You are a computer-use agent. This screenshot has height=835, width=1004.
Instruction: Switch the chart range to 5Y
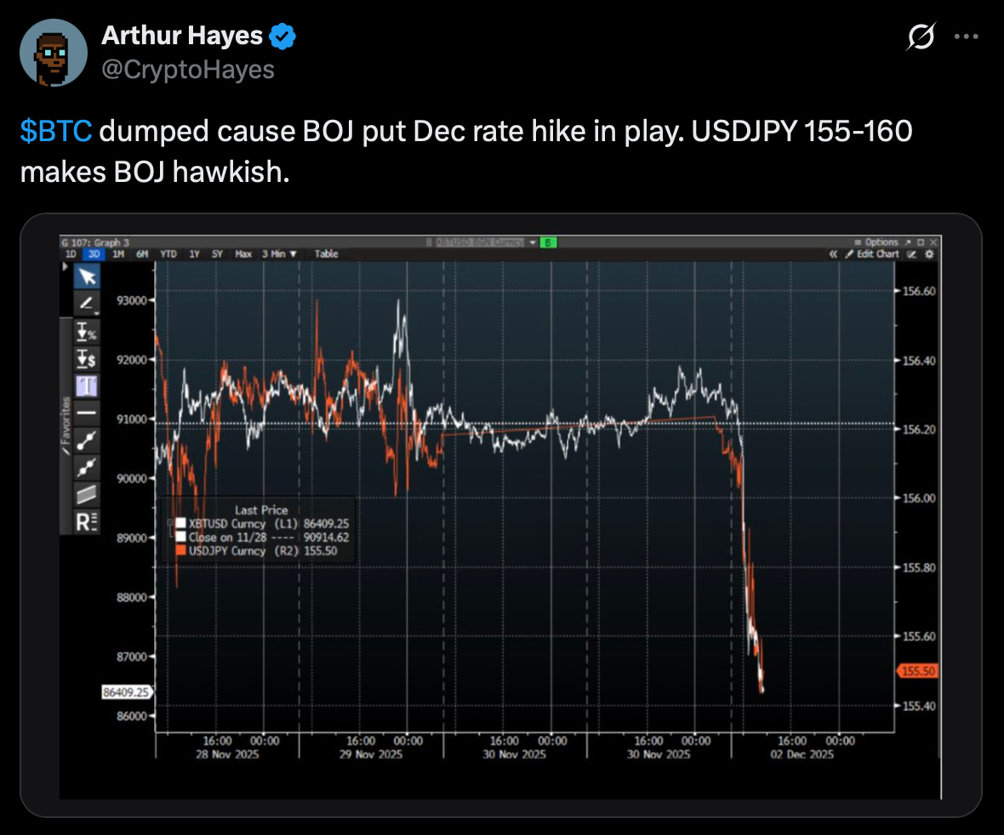click(217, 254)
